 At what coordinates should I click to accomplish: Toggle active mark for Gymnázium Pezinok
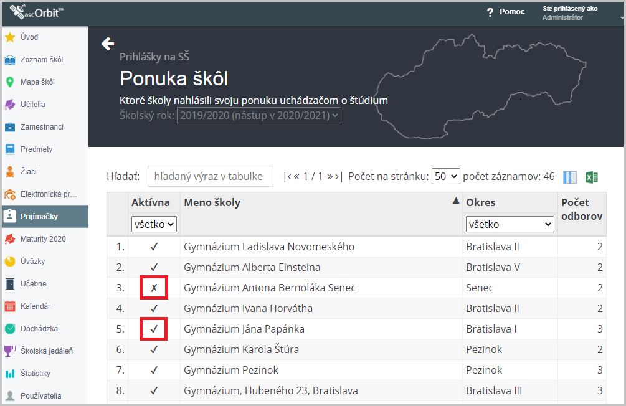(154, 371)
